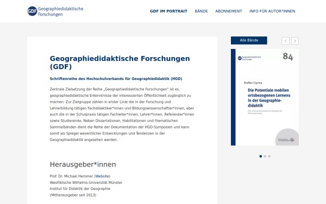This screenshot has width=326, height=204.
Task: Click the text Westfälische Wilhelms-Universität Münster
Action: pos(86,183)
